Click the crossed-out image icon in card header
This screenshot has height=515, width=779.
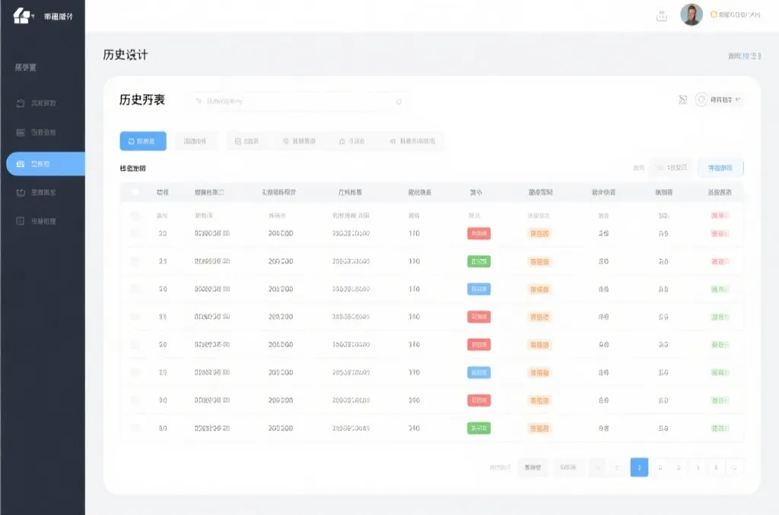pyautogui.click(x=682, y=100)
